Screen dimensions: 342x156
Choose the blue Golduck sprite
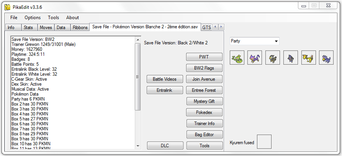pos(326,57)
